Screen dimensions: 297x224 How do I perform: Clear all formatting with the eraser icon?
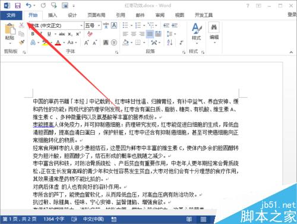pyautogui.click(x=90, y=34)
